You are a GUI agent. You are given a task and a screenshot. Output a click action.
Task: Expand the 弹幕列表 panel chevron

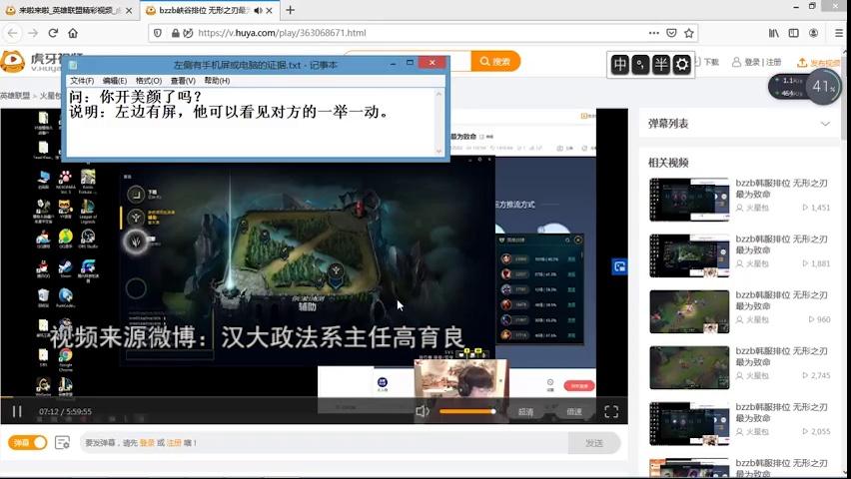[x=825, y=124]
